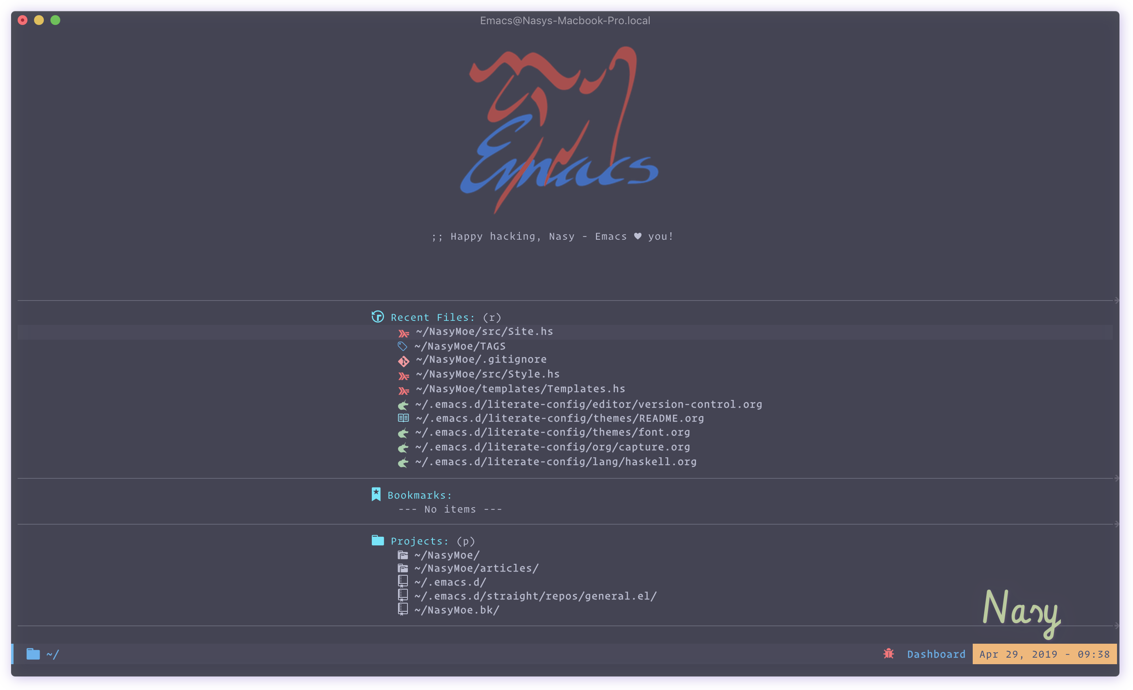Click the book icon beside README.org
Screen dimensions: 1133x690
click(403, 418)
